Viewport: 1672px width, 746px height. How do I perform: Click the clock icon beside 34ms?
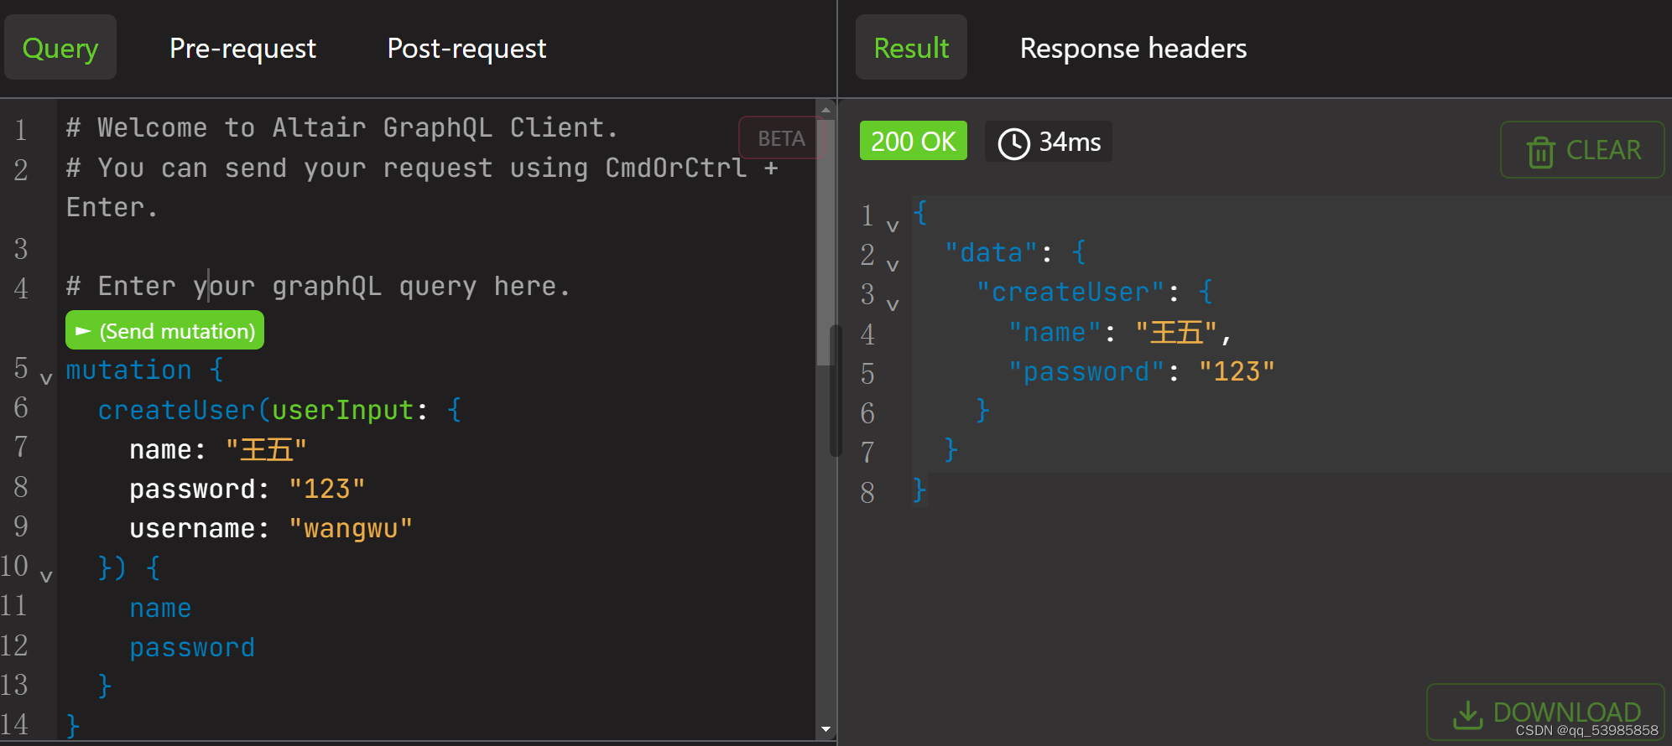click(x=1013, y=143)
